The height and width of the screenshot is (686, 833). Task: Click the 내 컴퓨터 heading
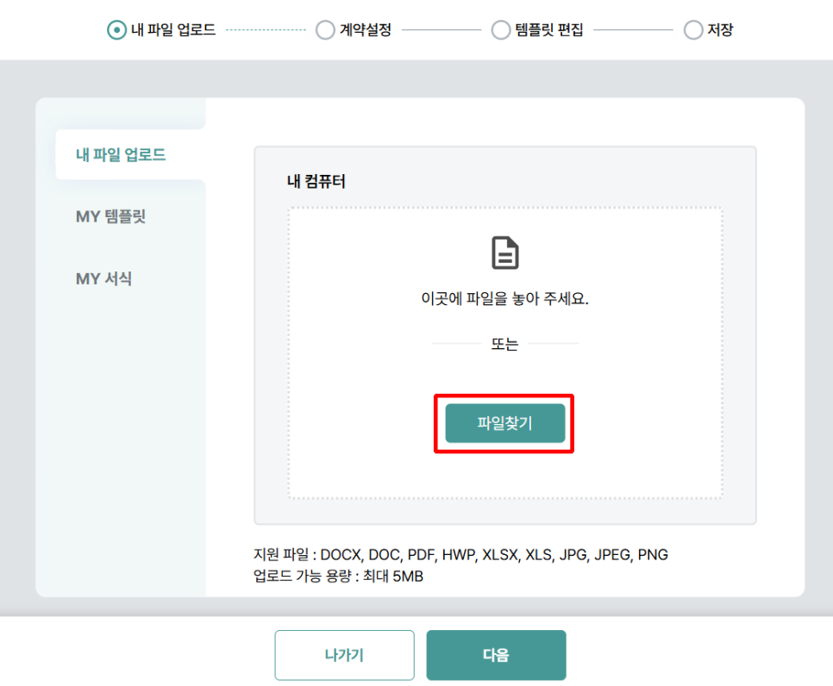coord(316,182)
